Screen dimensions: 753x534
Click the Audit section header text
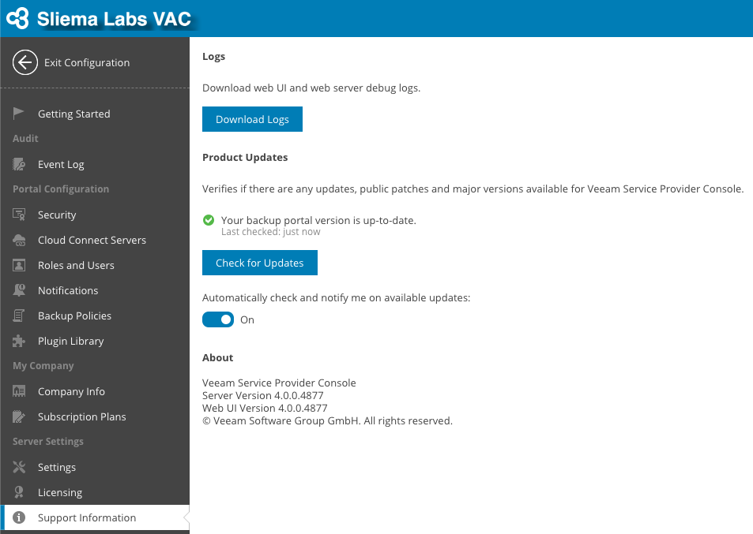(x=25, y=139)
